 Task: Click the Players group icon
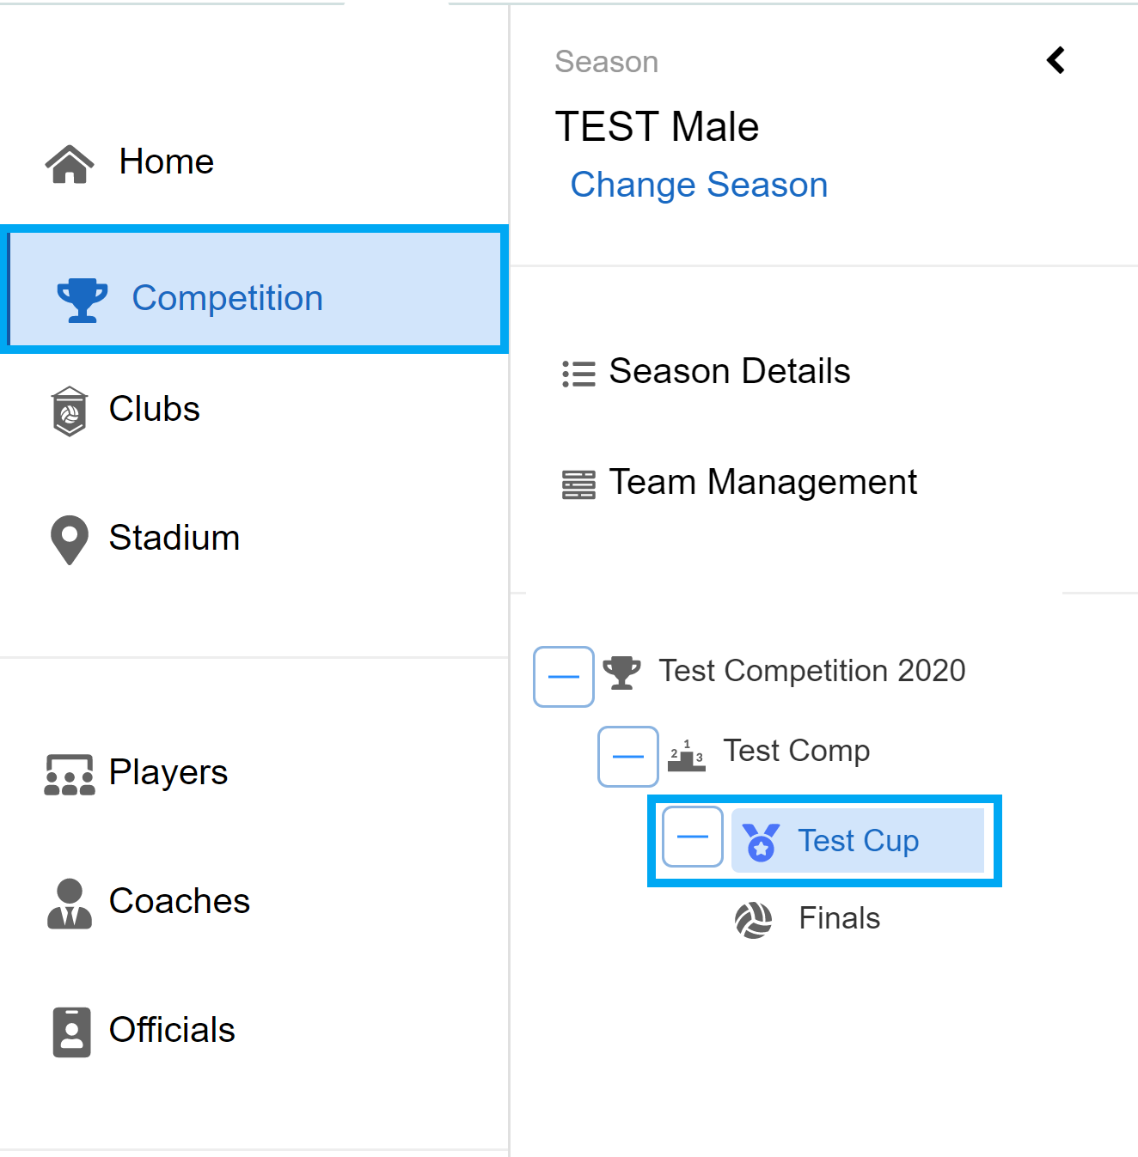[70, 774]
